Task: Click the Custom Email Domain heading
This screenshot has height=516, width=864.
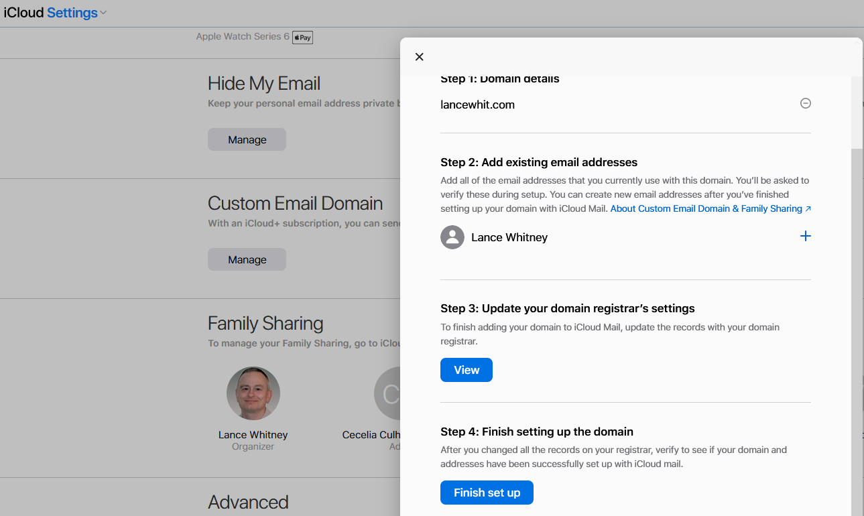Action: 295,204
